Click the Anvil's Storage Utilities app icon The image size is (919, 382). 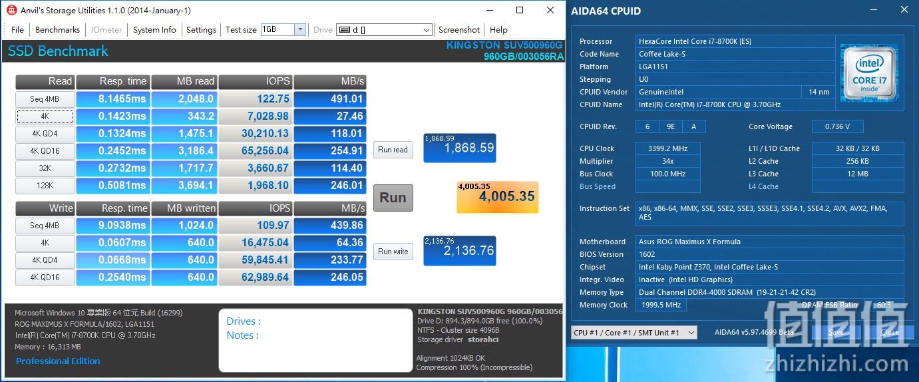(x=11, y=10)
